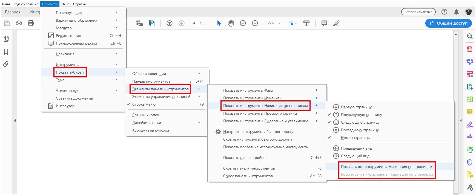The width and height of the screenshot is (476, 195).
Task: Click the previous page up-arrow in toolbar
Action: [x=170, y=23]
